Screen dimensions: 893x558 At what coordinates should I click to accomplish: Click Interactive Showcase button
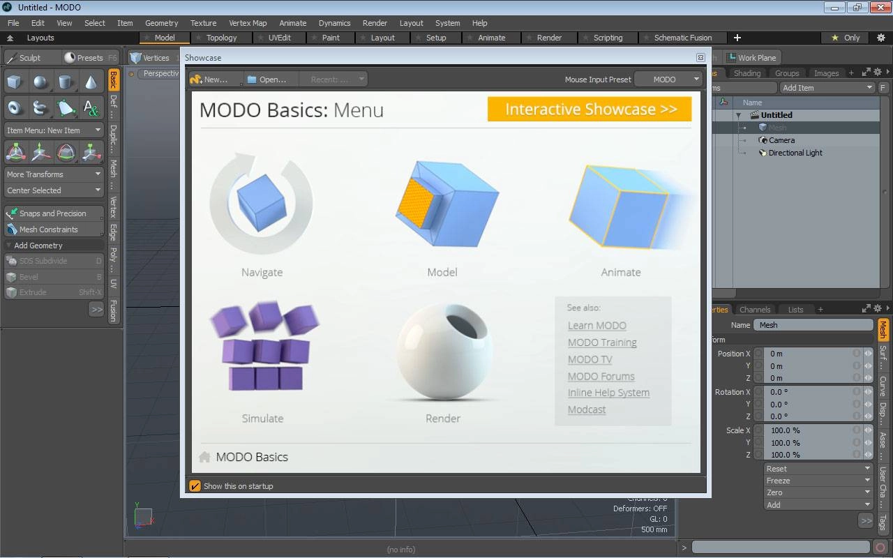(590, 109)
